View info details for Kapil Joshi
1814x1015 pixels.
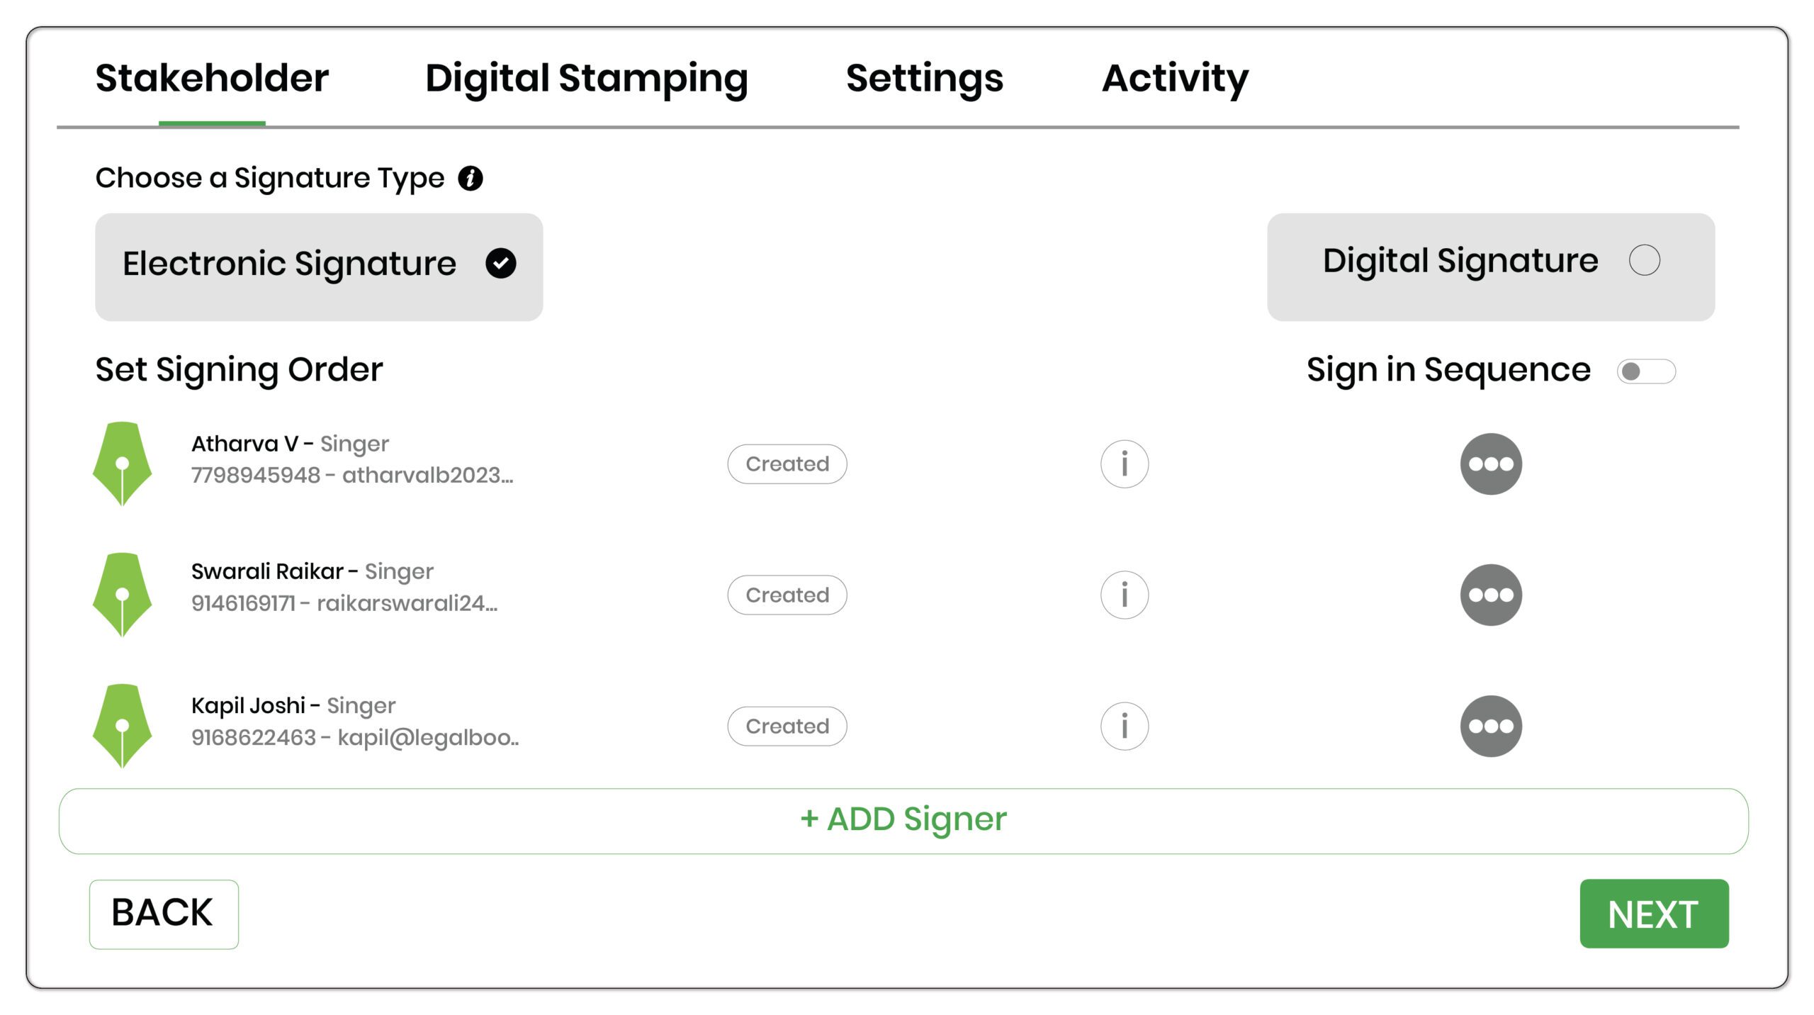click(x=1124, y=726)
